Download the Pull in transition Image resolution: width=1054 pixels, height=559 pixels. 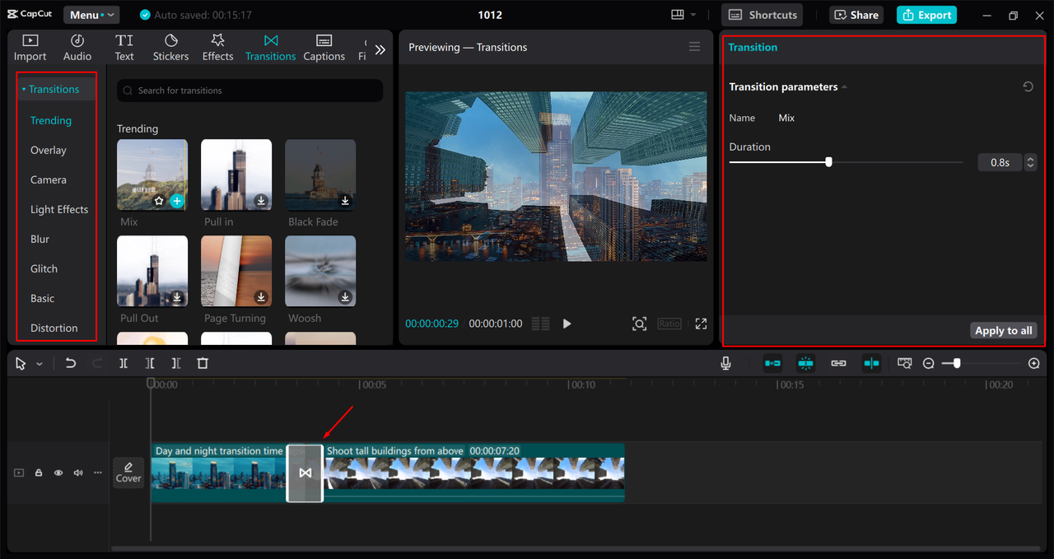pos(260,200)
